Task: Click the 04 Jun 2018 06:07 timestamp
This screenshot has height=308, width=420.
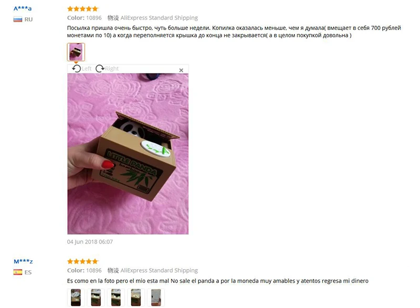Action: tap(90, 242)
